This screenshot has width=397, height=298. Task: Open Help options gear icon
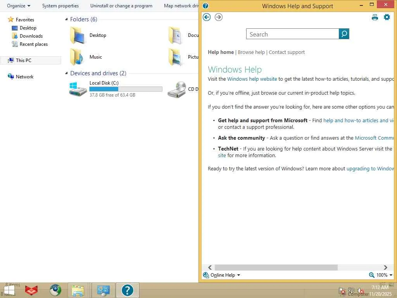(387, 17)
